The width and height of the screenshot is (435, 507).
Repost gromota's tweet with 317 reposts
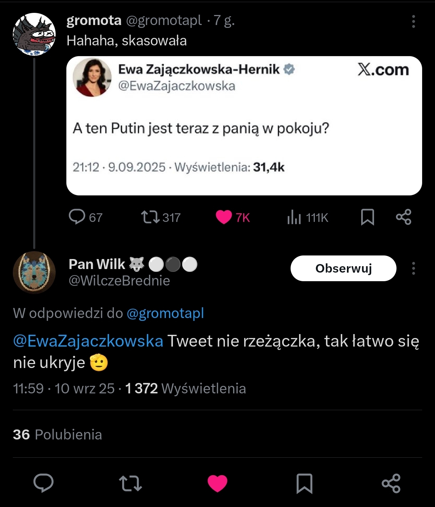(x=150, y=217)
